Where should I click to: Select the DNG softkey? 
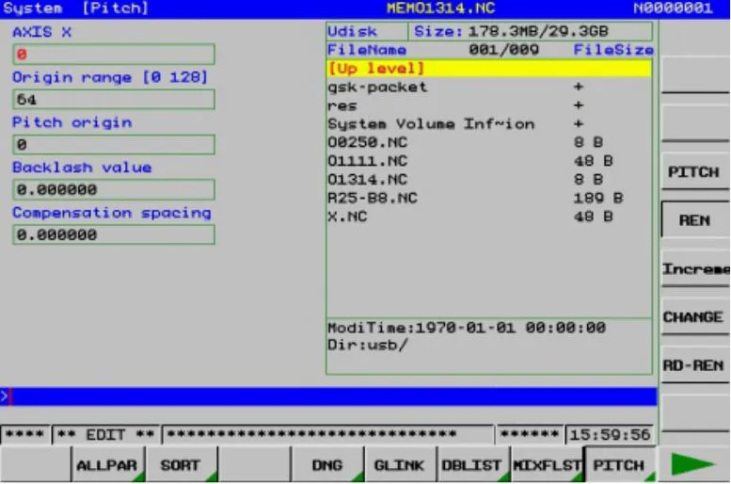coord(326,465)
